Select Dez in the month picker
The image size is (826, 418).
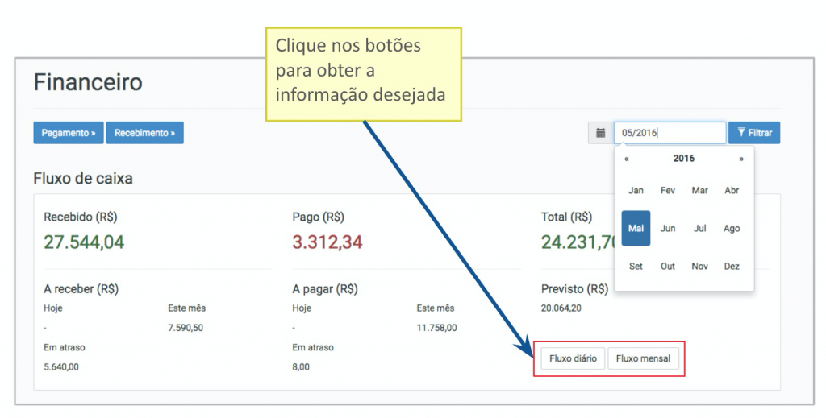732,266
